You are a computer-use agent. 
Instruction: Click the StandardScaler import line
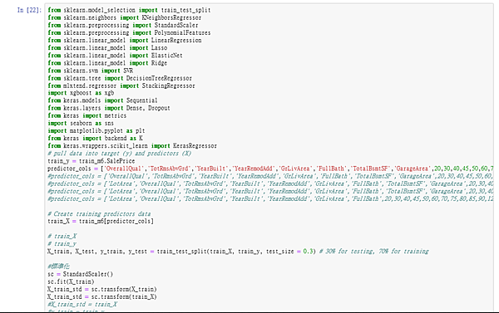123,26
